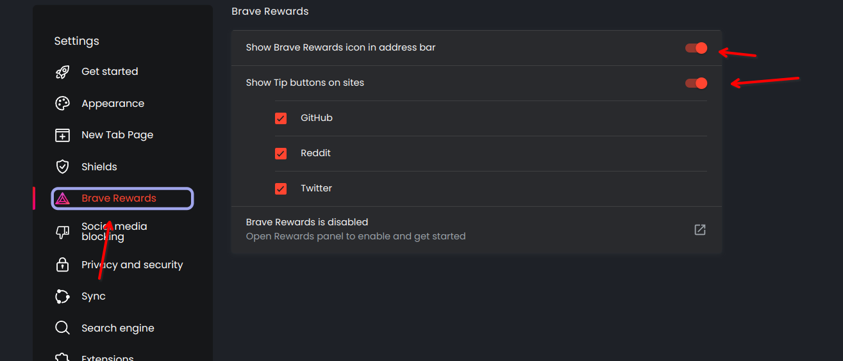Uncheck the GitHub tip button checkbox
Viewport: 843px width, 361px height.
281,118
